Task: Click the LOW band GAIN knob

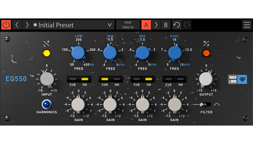Action: point(78,105)
